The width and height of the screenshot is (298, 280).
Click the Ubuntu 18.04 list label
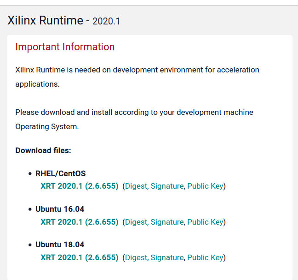click(60, 245)
